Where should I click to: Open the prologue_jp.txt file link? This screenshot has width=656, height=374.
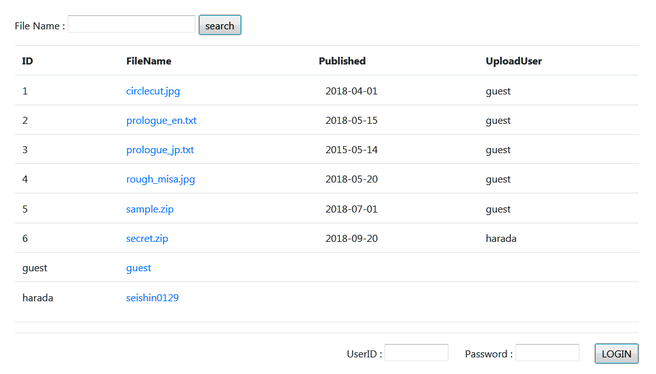[160, 149]
